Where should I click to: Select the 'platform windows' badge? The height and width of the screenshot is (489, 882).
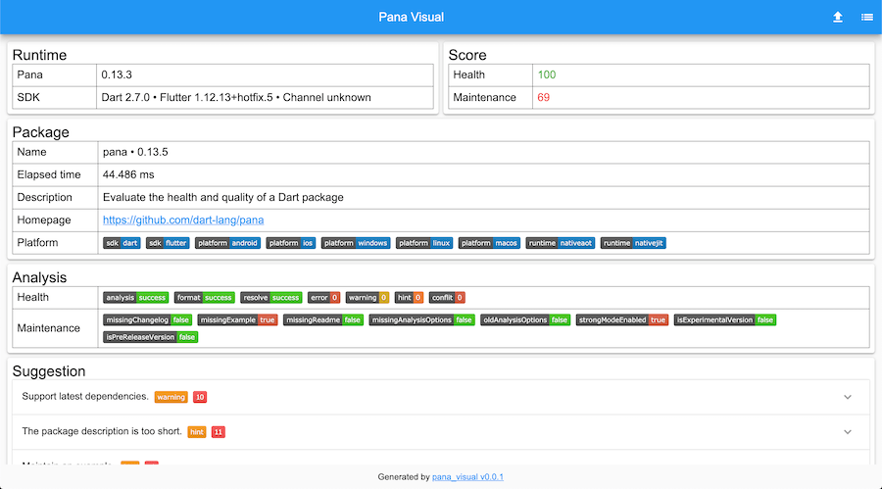[356, 243]
